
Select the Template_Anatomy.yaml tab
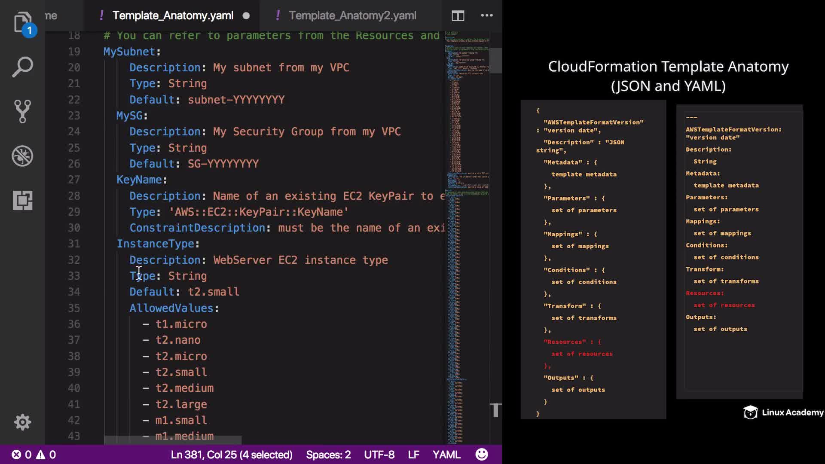173,16
